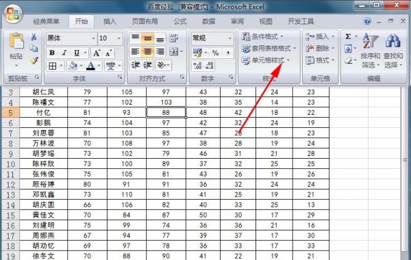The width and height of the screenshot is (411, 260).
Task: Open the font size 10 dropdown
Action: 119,38
